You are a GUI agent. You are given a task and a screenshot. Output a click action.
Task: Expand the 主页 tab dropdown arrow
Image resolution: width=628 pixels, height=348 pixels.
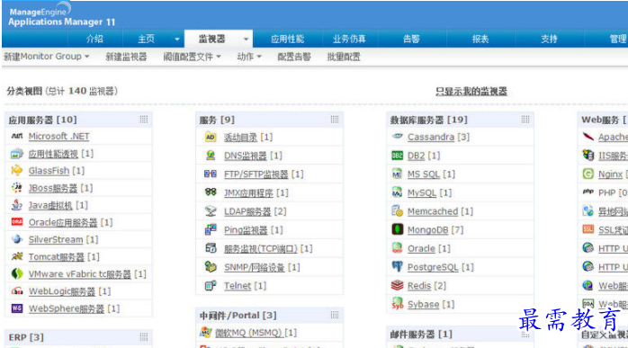[x=176, y=40]
